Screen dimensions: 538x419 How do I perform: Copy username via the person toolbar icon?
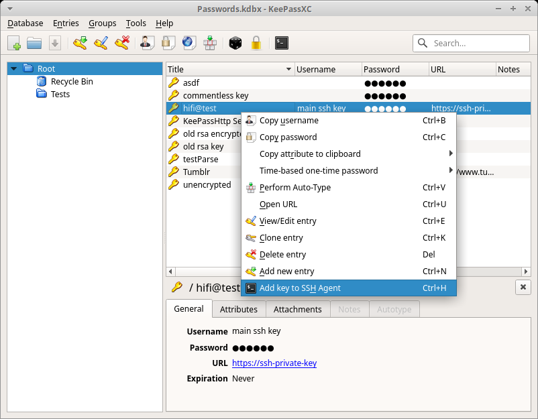[x=146, y=43]
